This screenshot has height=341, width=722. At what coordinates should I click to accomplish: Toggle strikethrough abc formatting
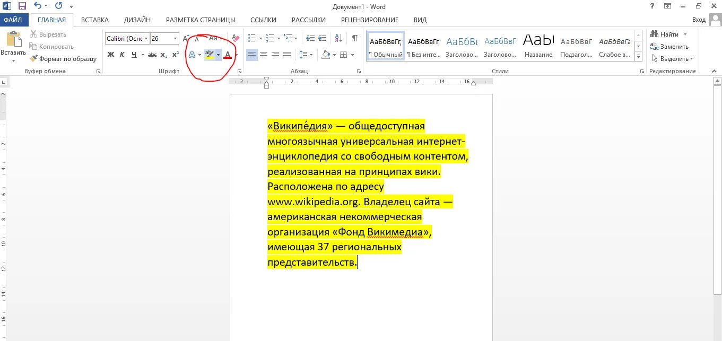[x=152, y=55]
